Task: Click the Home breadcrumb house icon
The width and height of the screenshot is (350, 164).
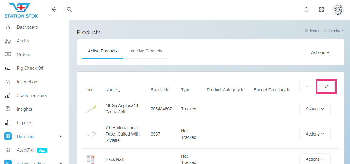Action: pyautogui.click(x=306, y=31)
